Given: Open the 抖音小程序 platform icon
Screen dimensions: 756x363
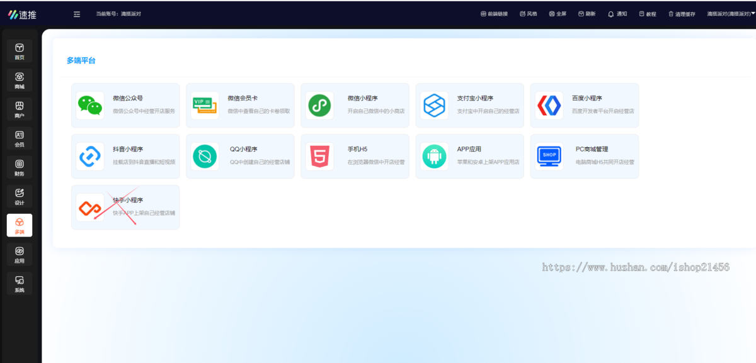Looking at the screenshot, I should point(90,156).
